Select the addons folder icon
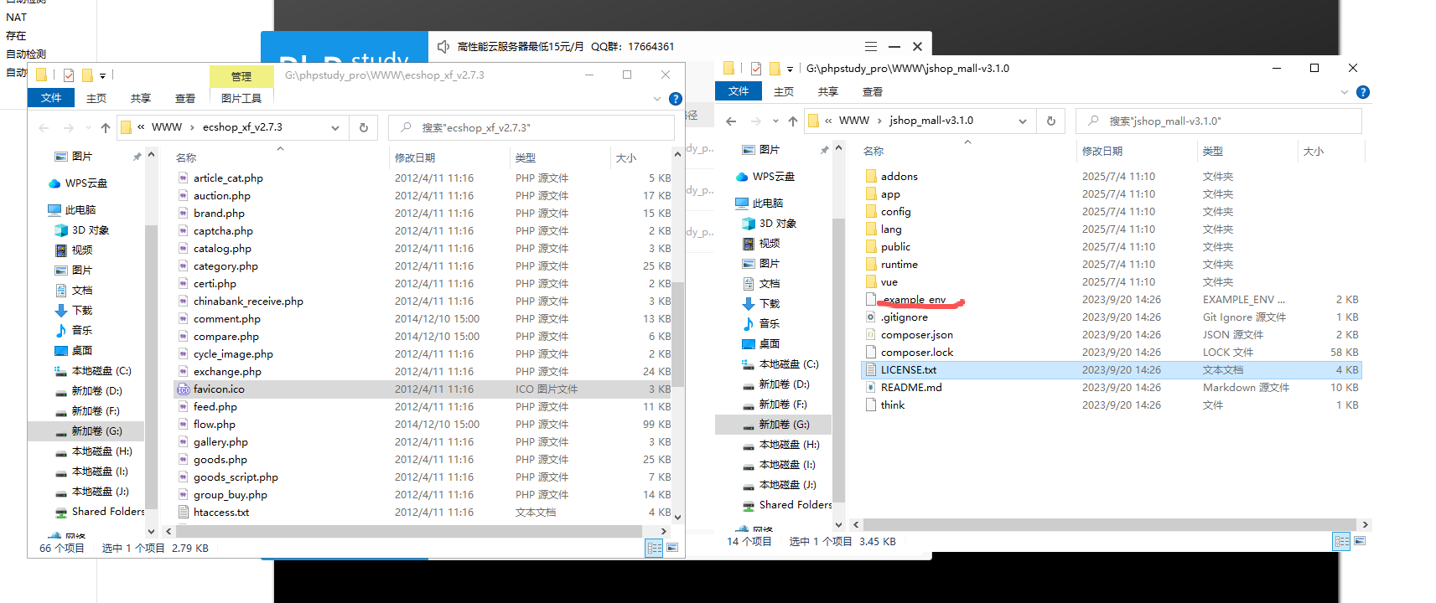Image resolution: width=1436 pixels, height=603 pixels. [871, 177]
